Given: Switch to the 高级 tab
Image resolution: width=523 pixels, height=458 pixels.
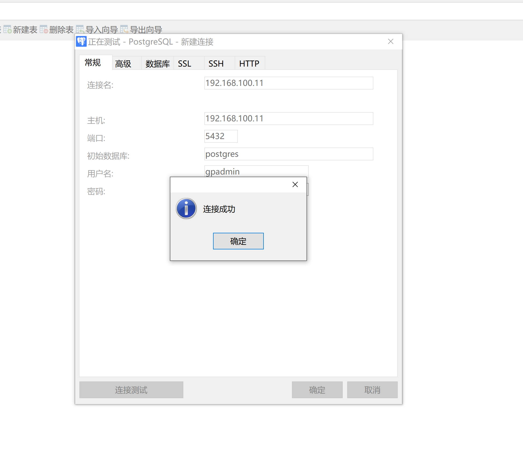Looking at the screenshot, I should pos(127,64).
